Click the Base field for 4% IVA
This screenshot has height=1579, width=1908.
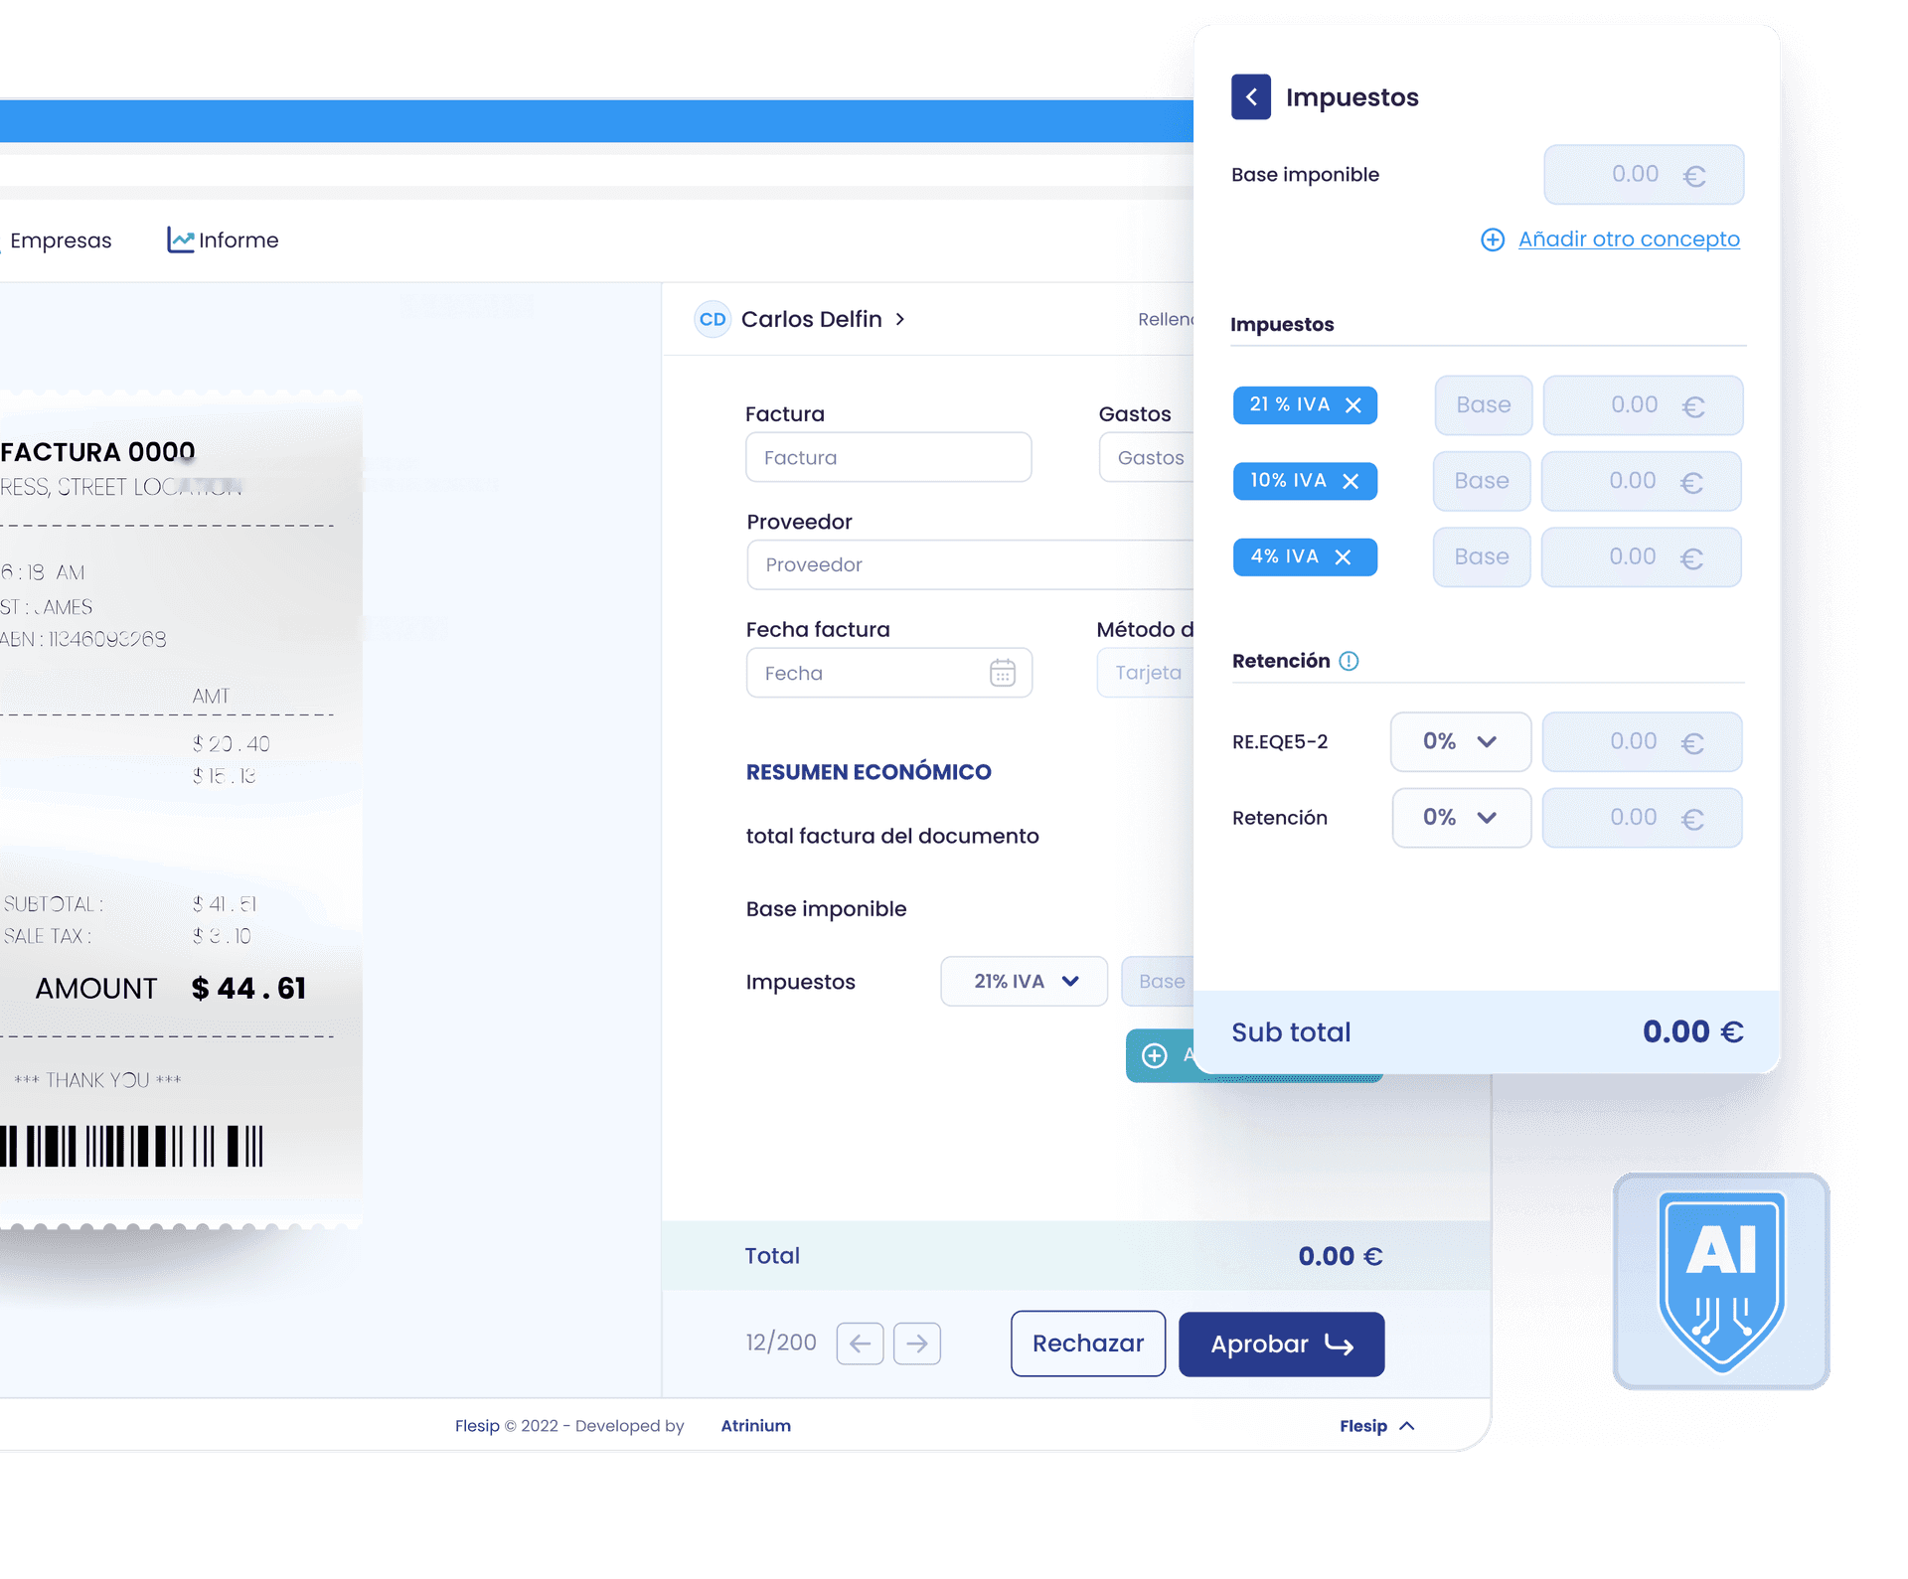[x=1482, y=557]
